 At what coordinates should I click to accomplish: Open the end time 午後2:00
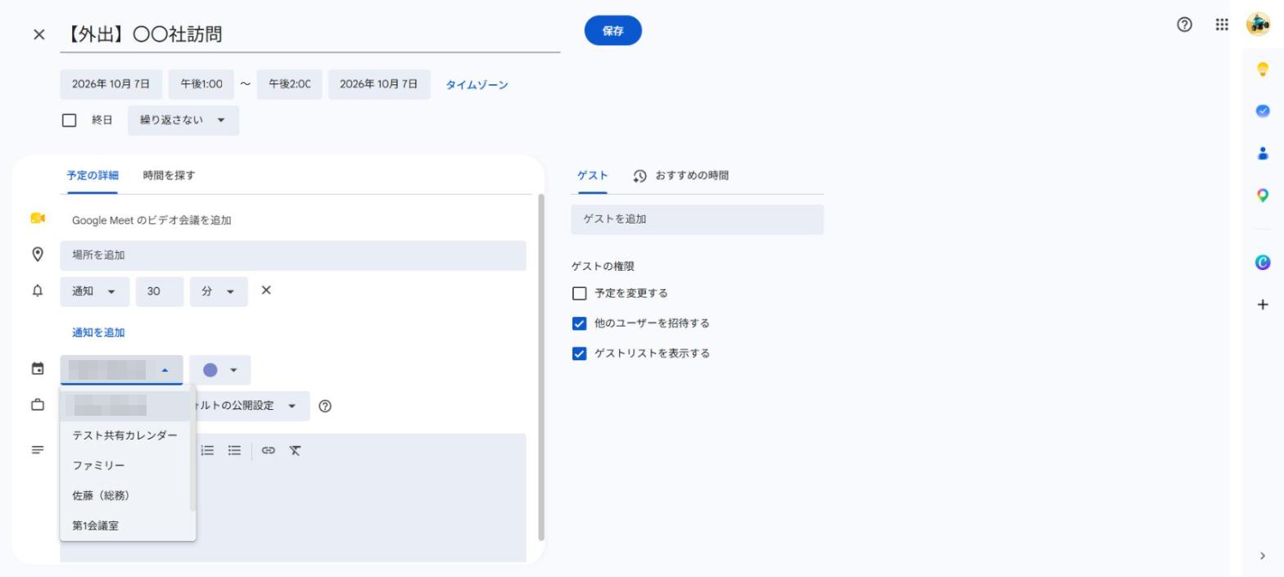tap(289, 84)
